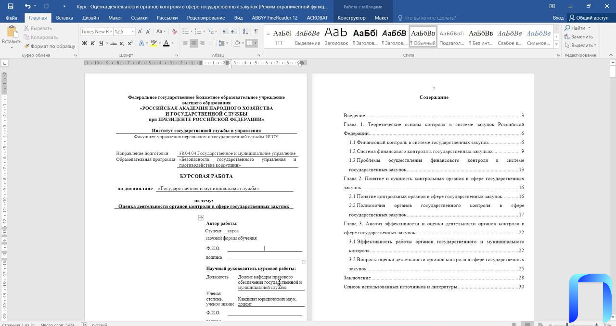
Task: Increase font size with the grow font icon
Action: (x=140, y=31)
